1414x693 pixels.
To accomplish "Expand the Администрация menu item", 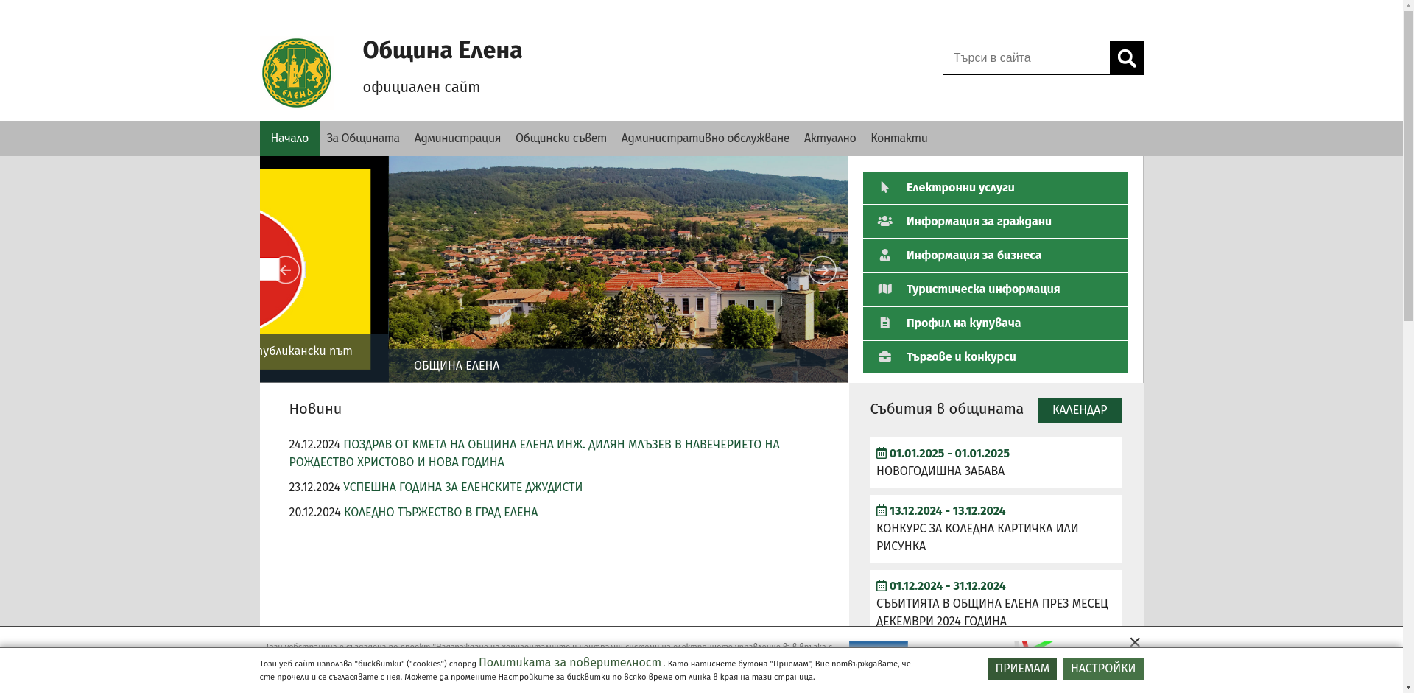I will tap(457, 138).
